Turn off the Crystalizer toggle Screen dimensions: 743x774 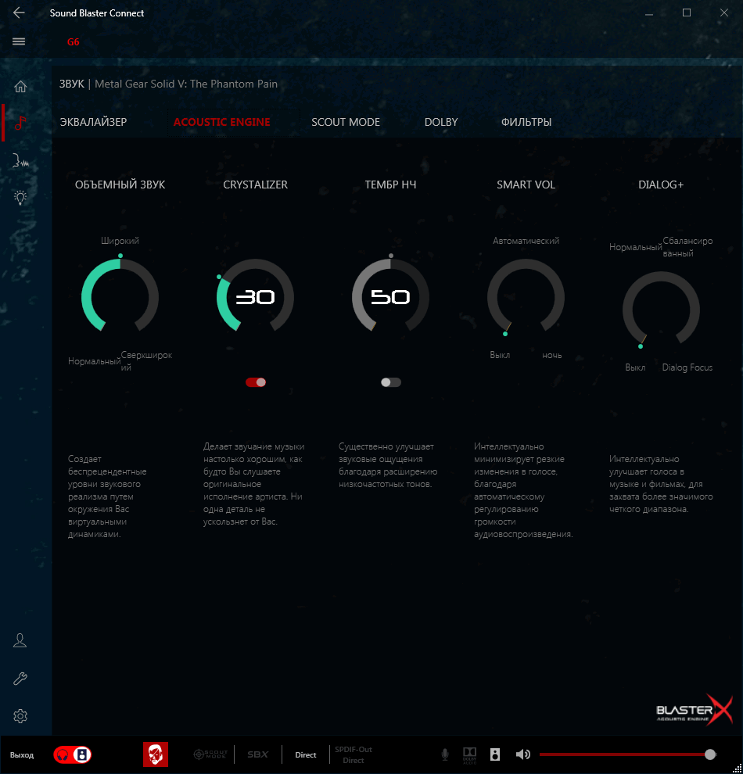tap(256, 382)
